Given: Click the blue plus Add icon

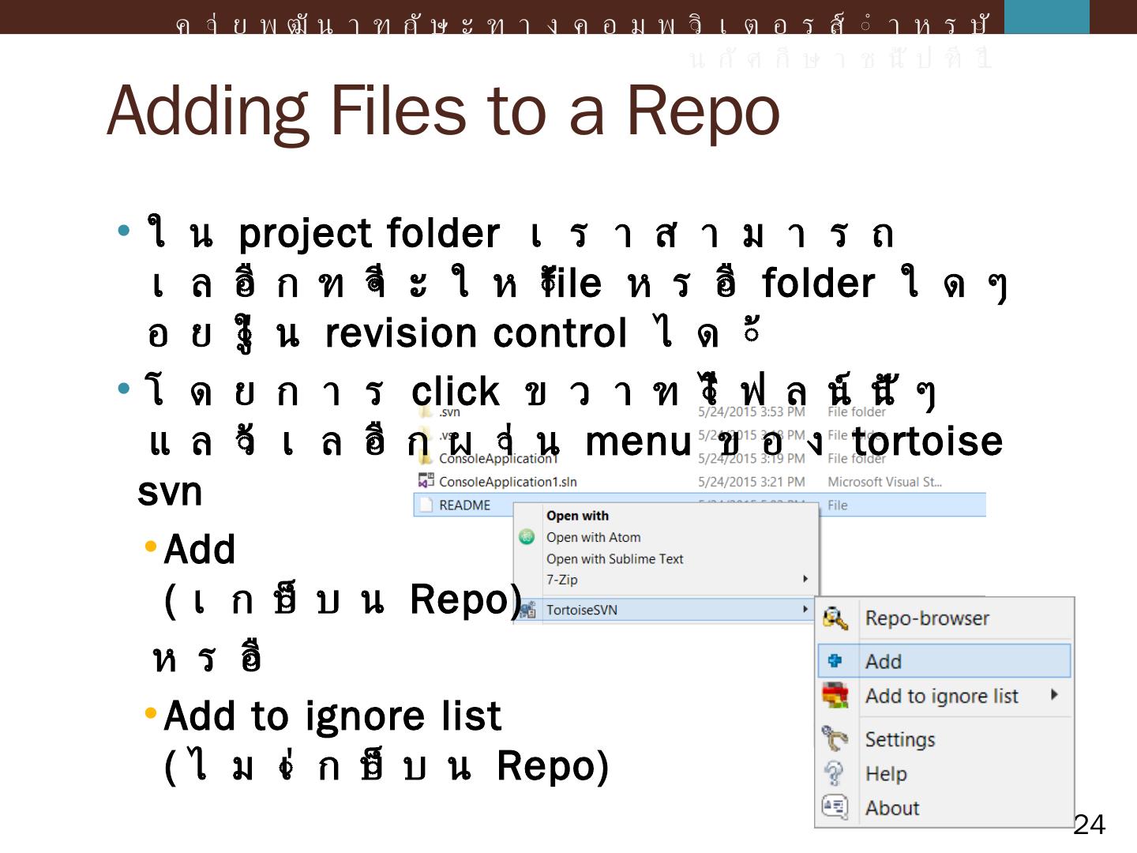Looking at the screenshot, I should [x=835, y=661].
